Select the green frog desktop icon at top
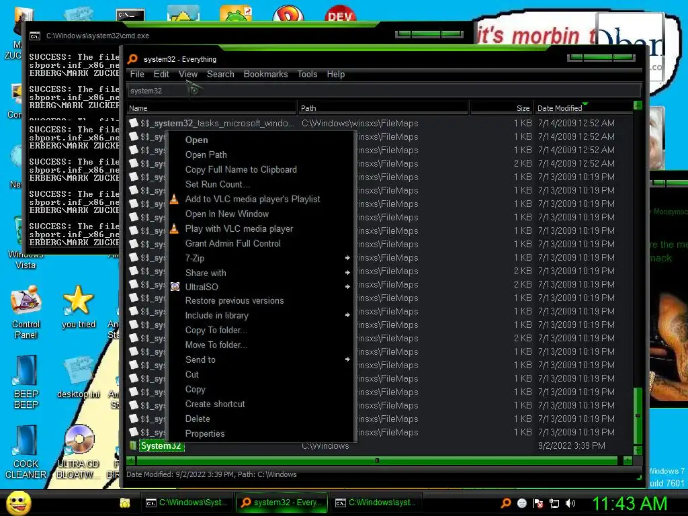This screenshot has height=516, width=688. click(x=236, y=14)
